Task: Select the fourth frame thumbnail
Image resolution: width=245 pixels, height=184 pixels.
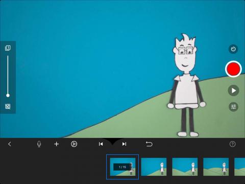Action: [216, 167]
